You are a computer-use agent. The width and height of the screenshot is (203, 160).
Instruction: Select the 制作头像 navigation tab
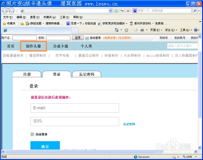point(33,46)
